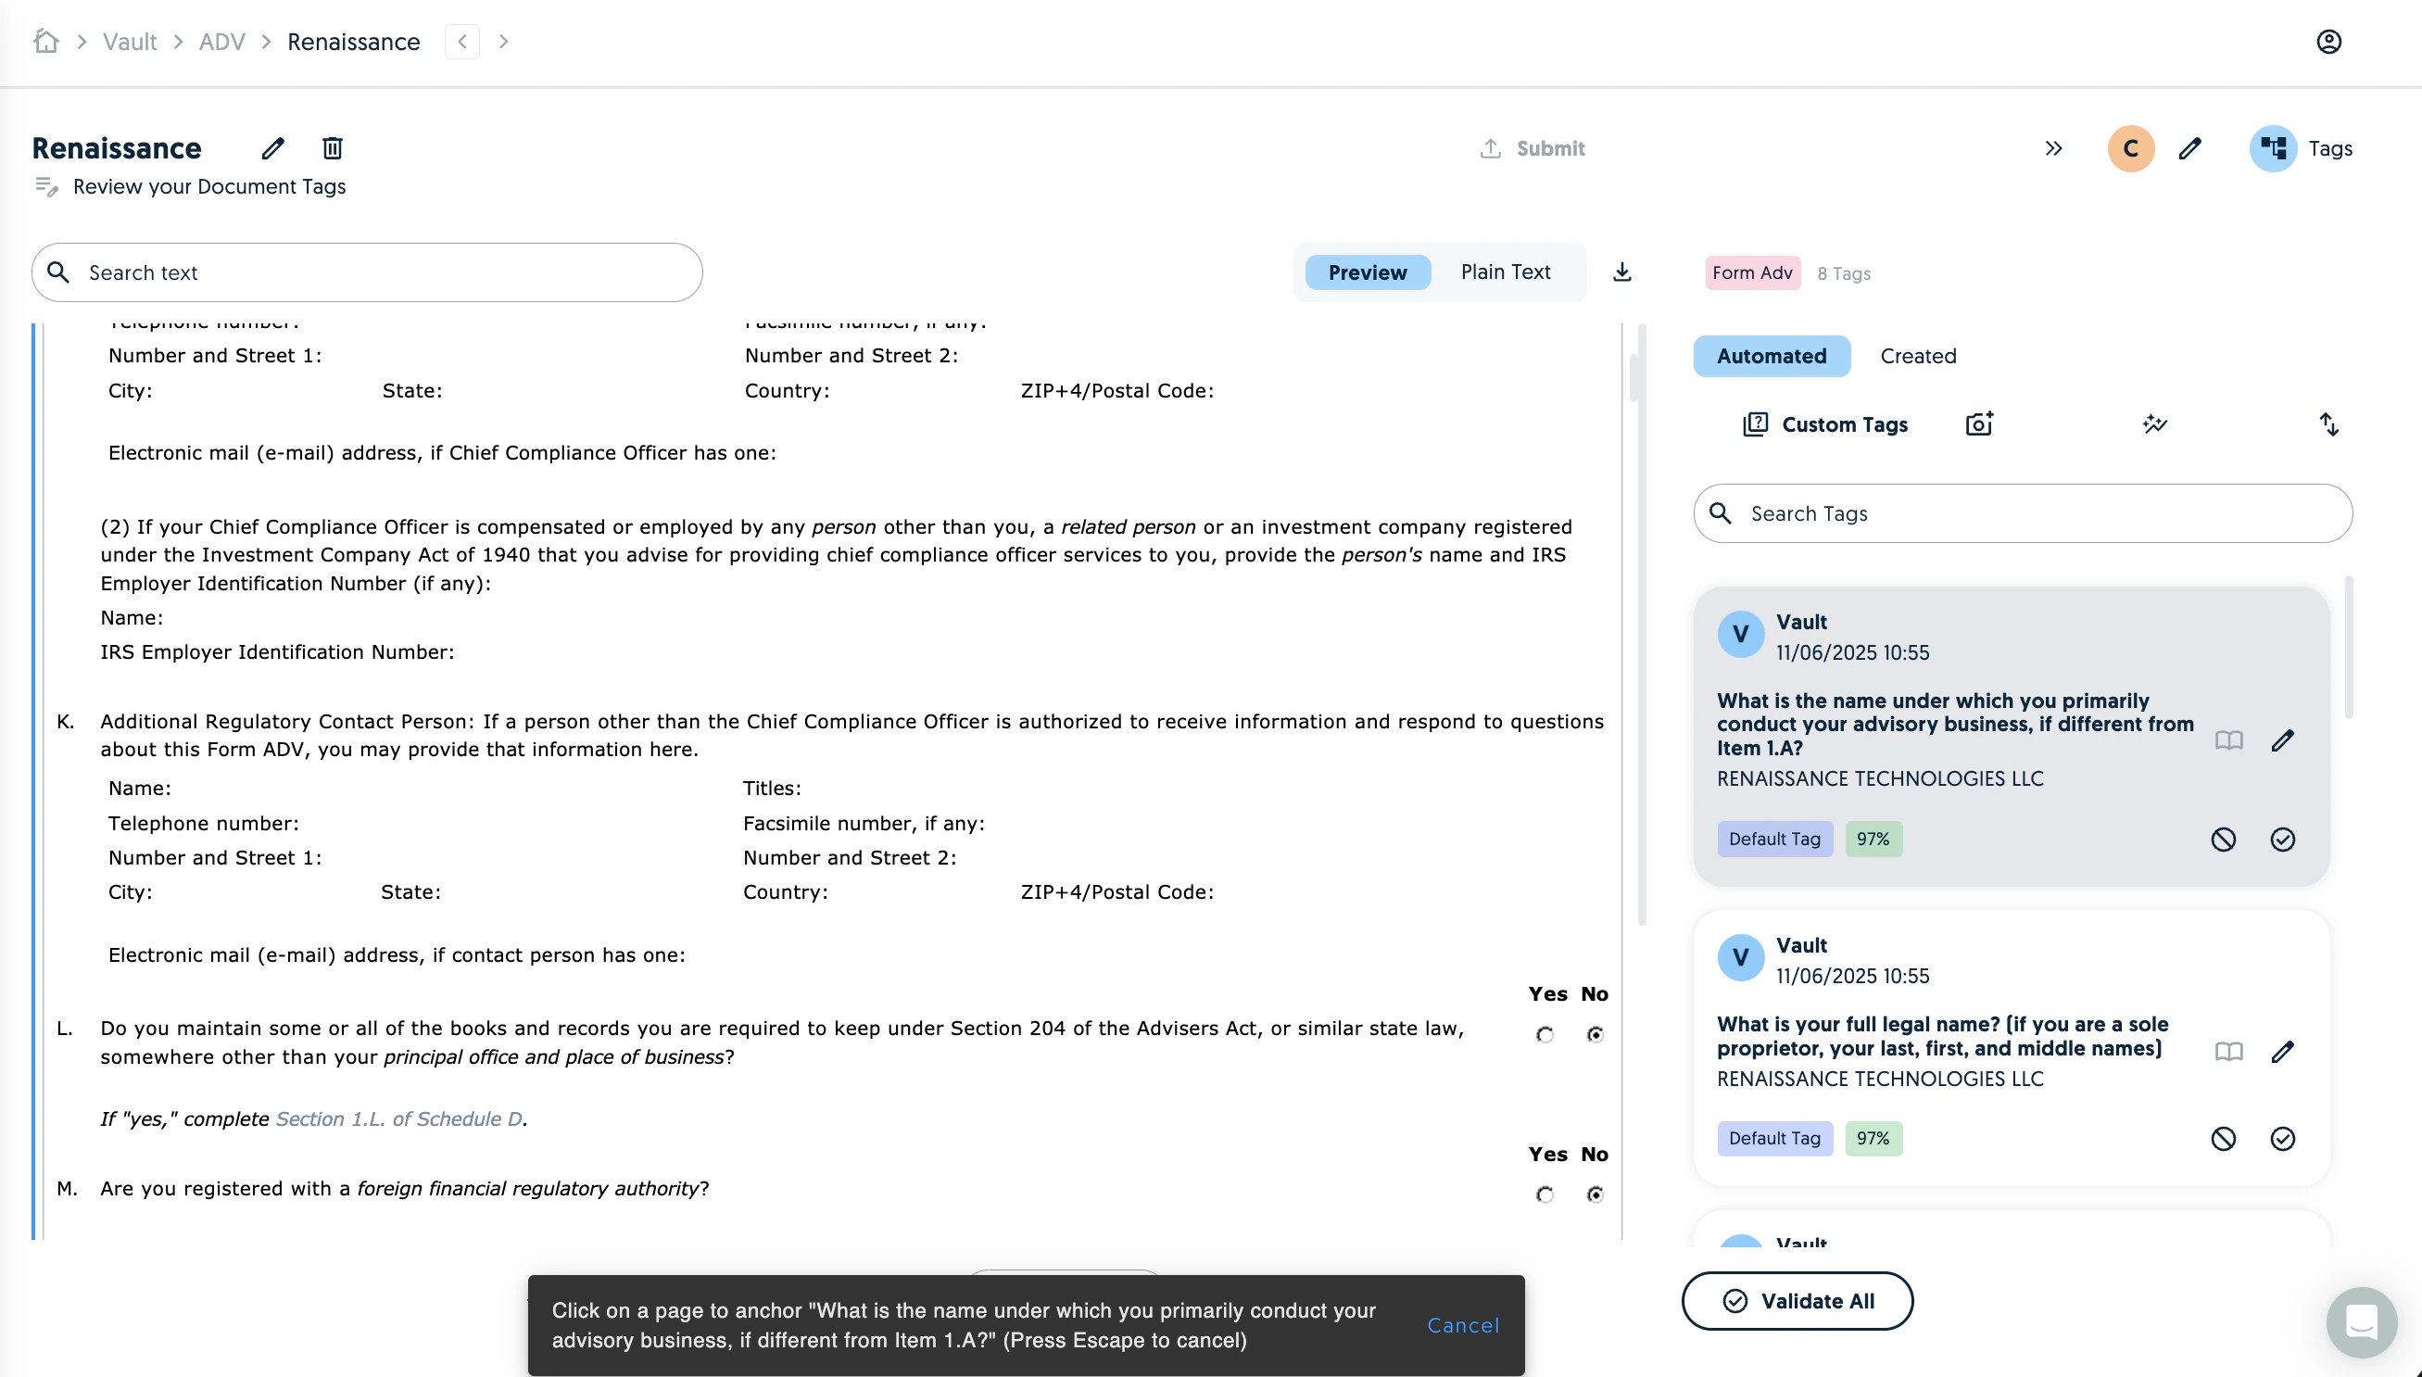Edit the Renaissance document title
Screen dimensions: 2422x1377
(273, 148)
